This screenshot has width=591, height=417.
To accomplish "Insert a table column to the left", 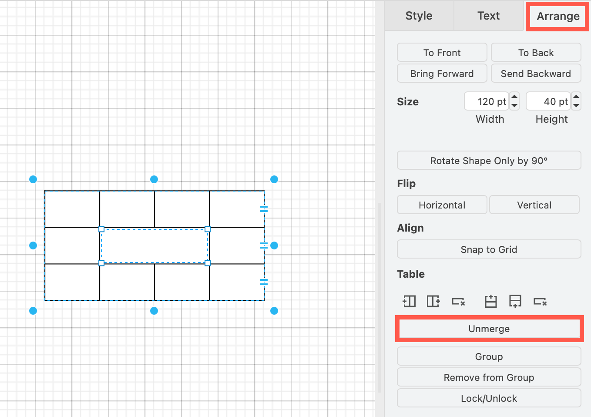I will tap(409, 301).
